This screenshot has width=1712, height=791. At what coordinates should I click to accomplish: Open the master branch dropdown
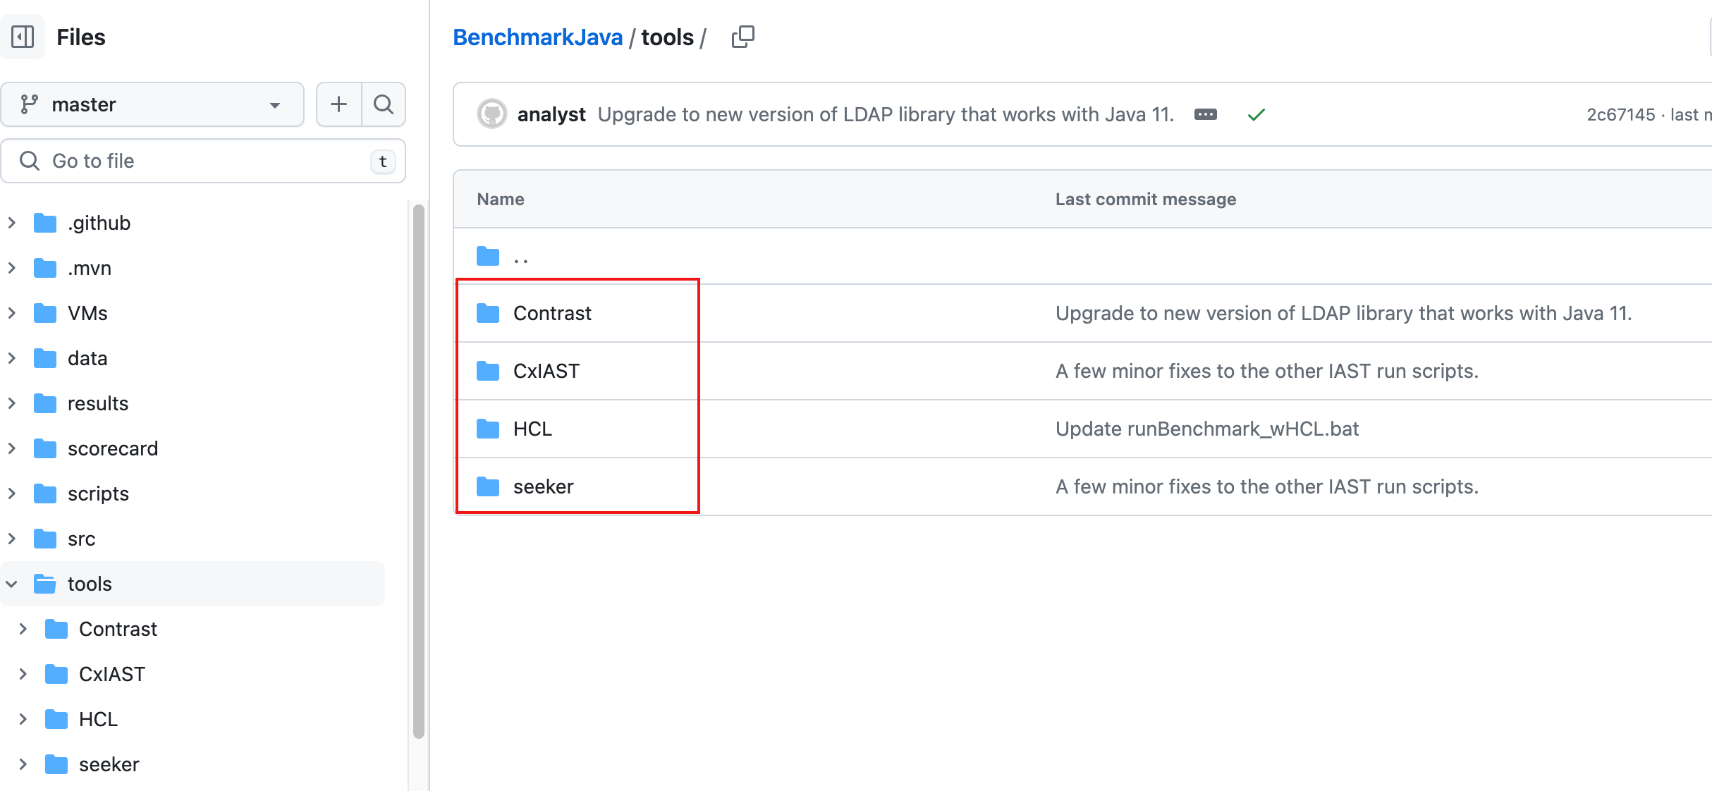(152, 104)
